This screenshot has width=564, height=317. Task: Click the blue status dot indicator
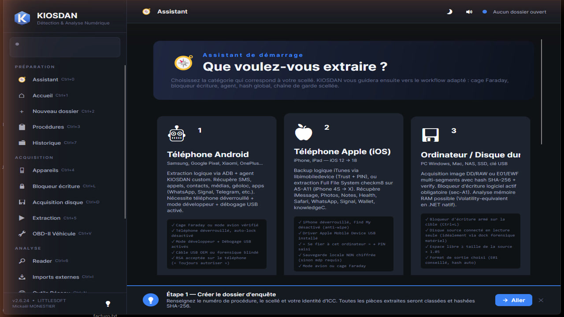(x=485, y=12)
